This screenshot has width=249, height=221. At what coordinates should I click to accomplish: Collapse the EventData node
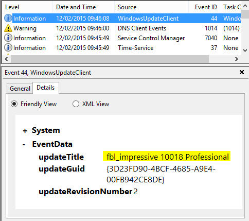[x=24, y=145]
